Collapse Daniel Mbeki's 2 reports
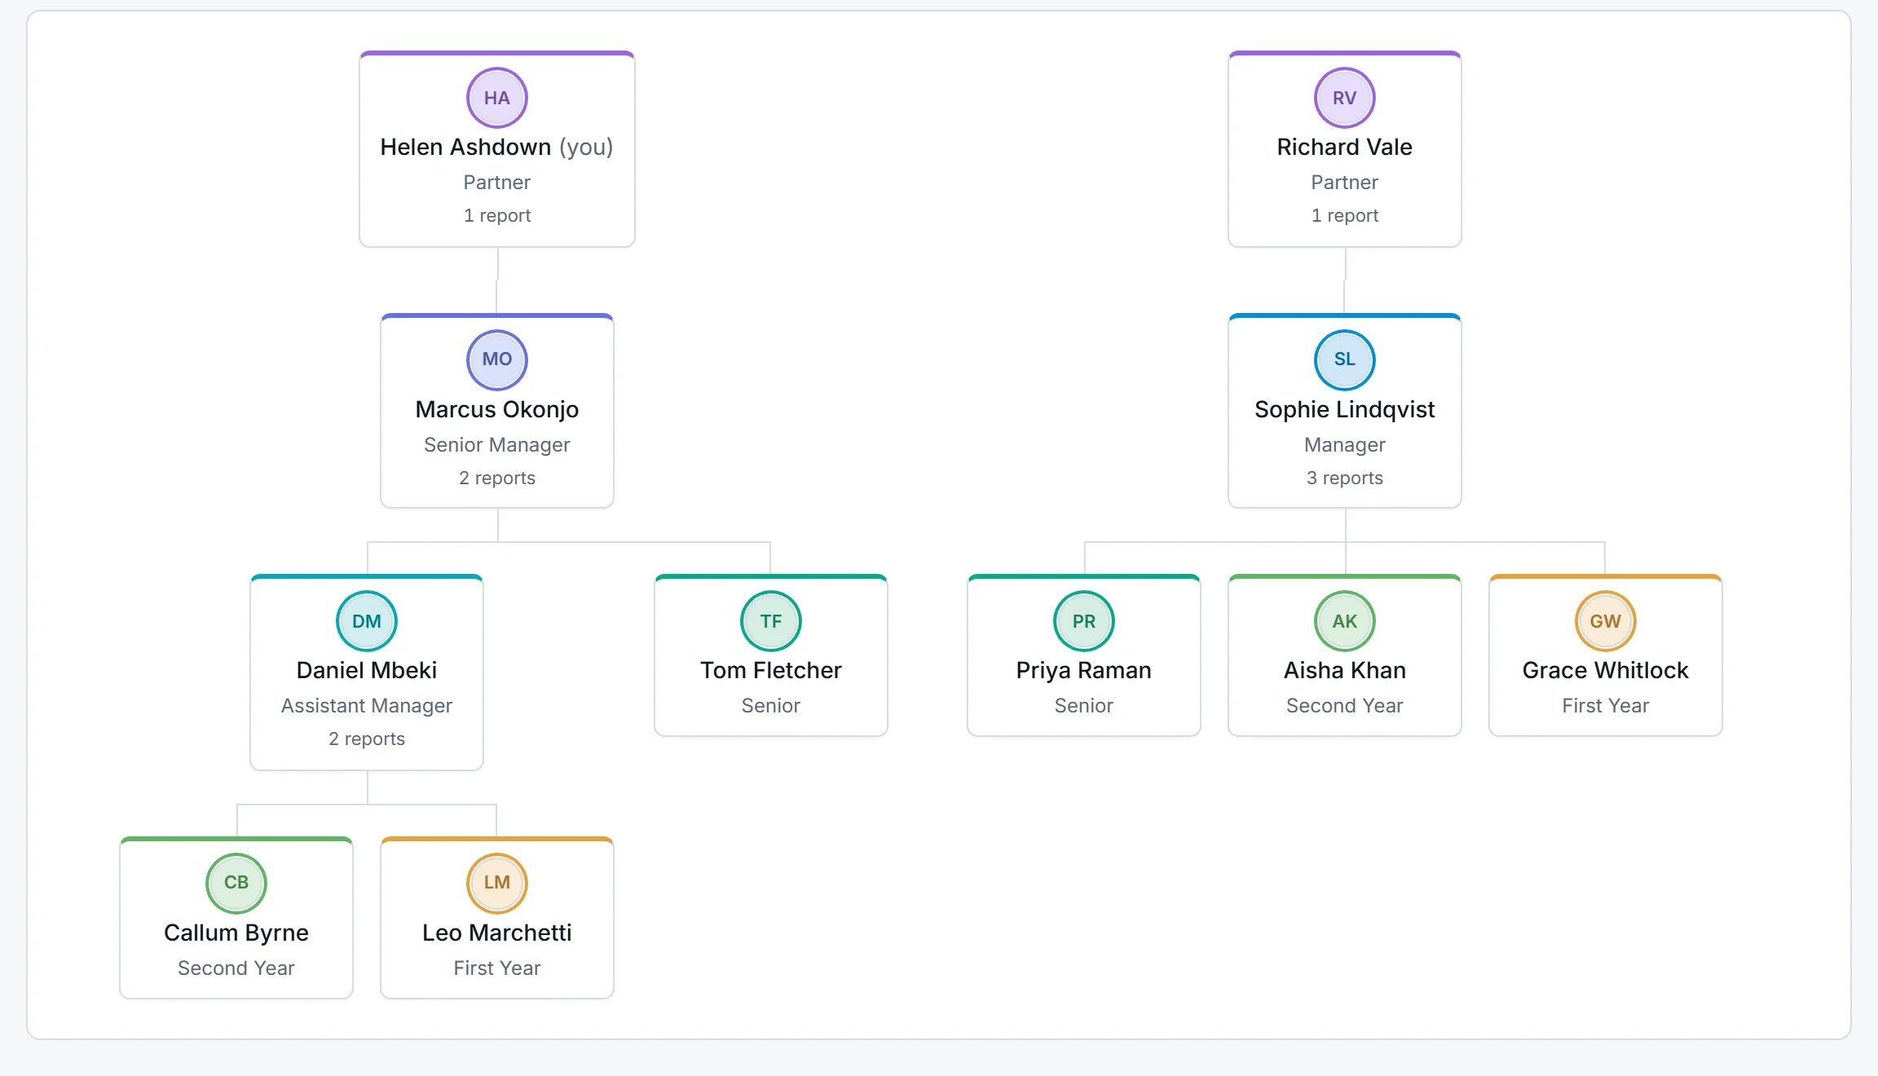1878x1076 pixels. (367, 739)
